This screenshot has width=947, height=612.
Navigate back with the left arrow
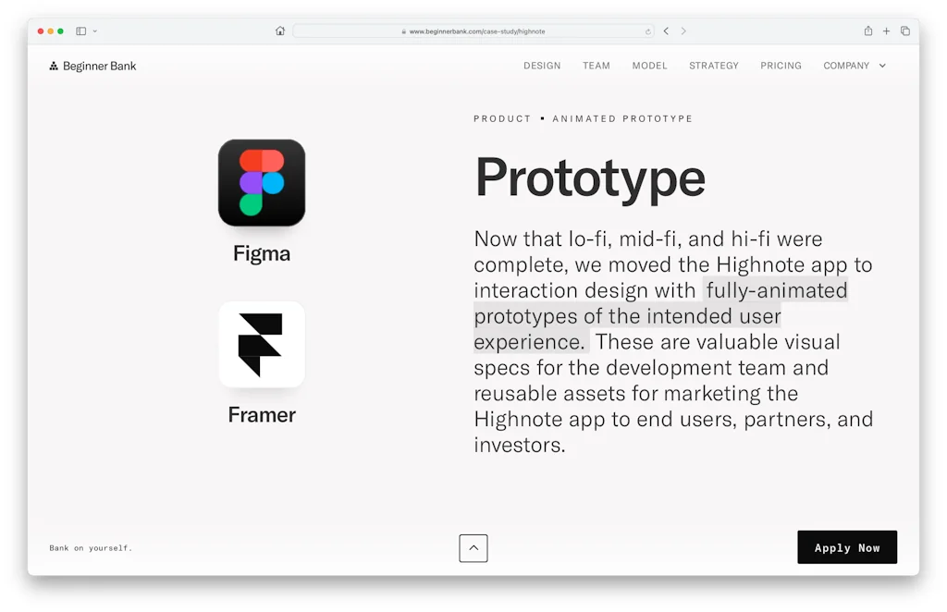(666, 31)
